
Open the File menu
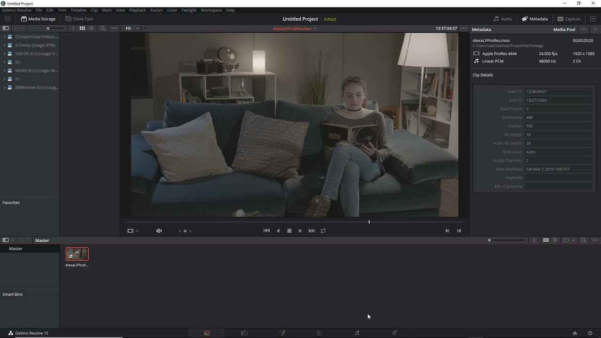click(39, 10)
